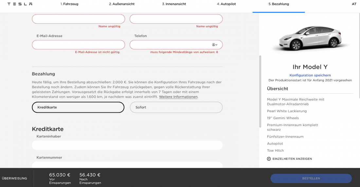This screenshot has width=360, height=187.
Task: Click the plus icon beside Einzelheiten anzeigen
Action: click(x=269, y=159)
